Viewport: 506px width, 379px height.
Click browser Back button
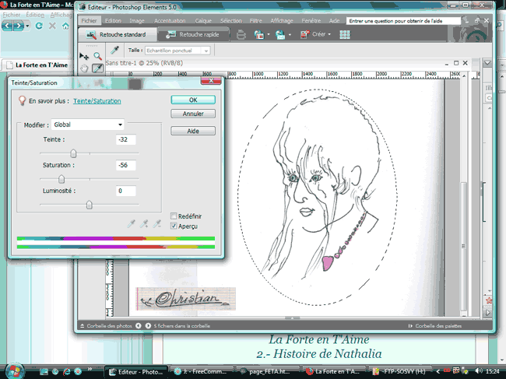pyautogui.click(x=7, y=26)
